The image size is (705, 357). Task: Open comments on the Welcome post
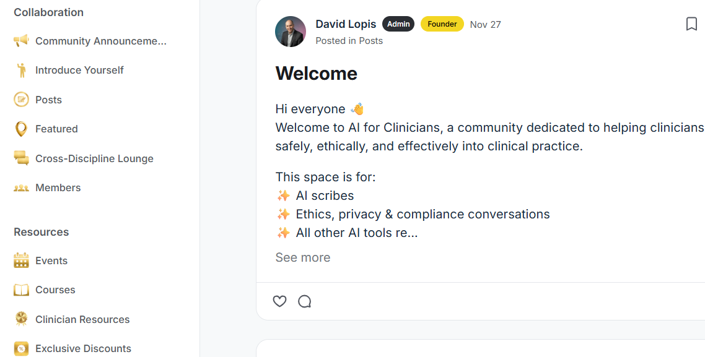(304, 301)
